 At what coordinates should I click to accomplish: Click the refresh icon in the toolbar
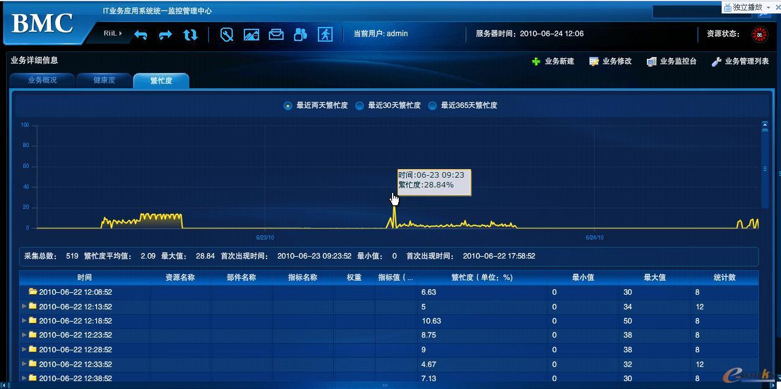click(x=190, y=35)
